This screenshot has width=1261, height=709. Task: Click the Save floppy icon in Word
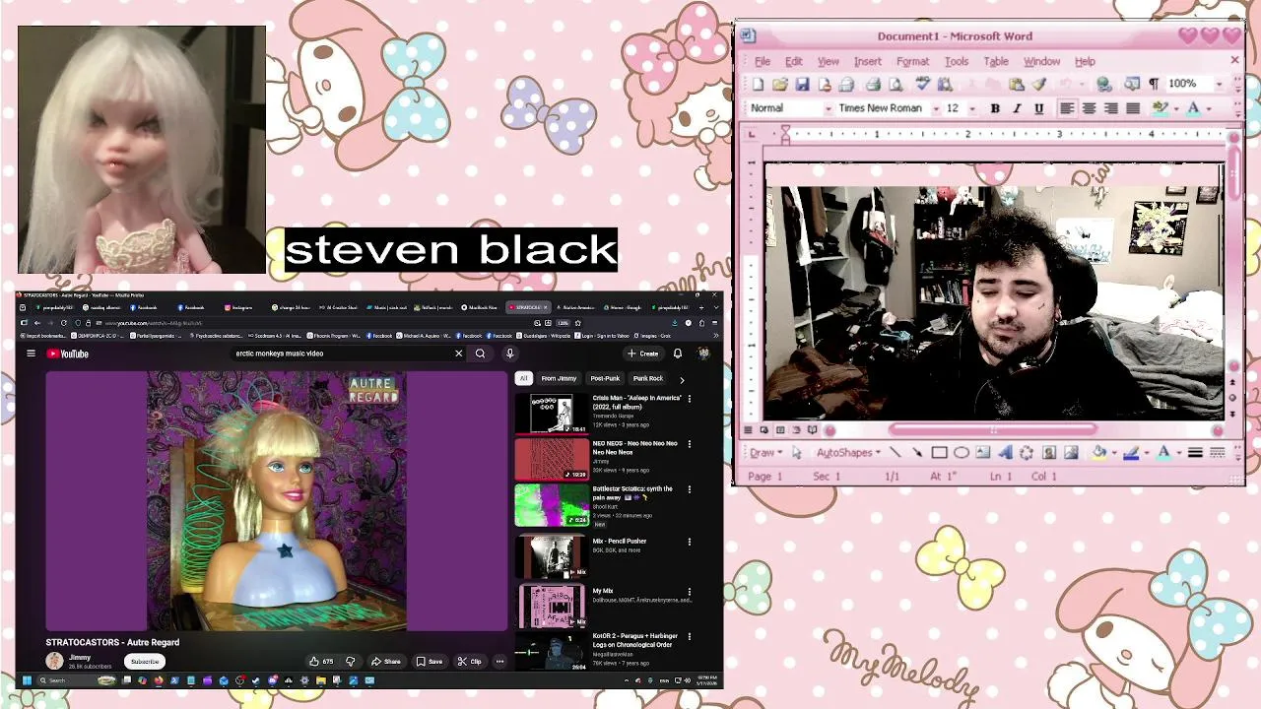(802, 84)
